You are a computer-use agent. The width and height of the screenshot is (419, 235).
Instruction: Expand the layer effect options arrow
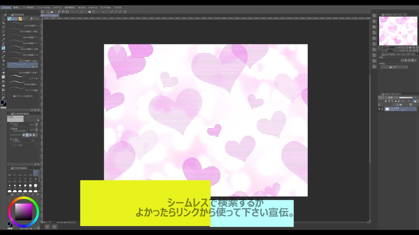416,60
